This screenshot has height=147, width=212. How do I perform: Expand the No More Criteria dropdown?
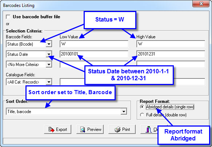tap(49, 65)
